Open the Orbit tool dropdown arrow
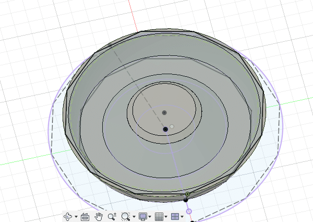This screenshot has width=313, height=222. [x=76, y=217]
